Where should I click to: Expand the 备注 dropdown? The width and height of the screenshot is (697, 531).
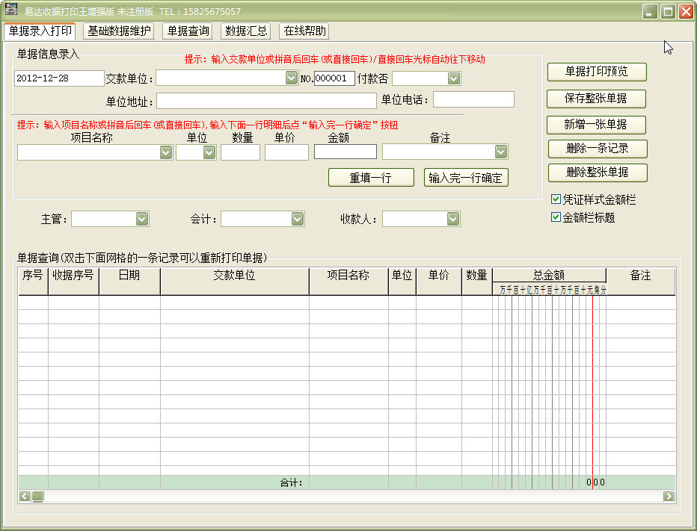500,152
